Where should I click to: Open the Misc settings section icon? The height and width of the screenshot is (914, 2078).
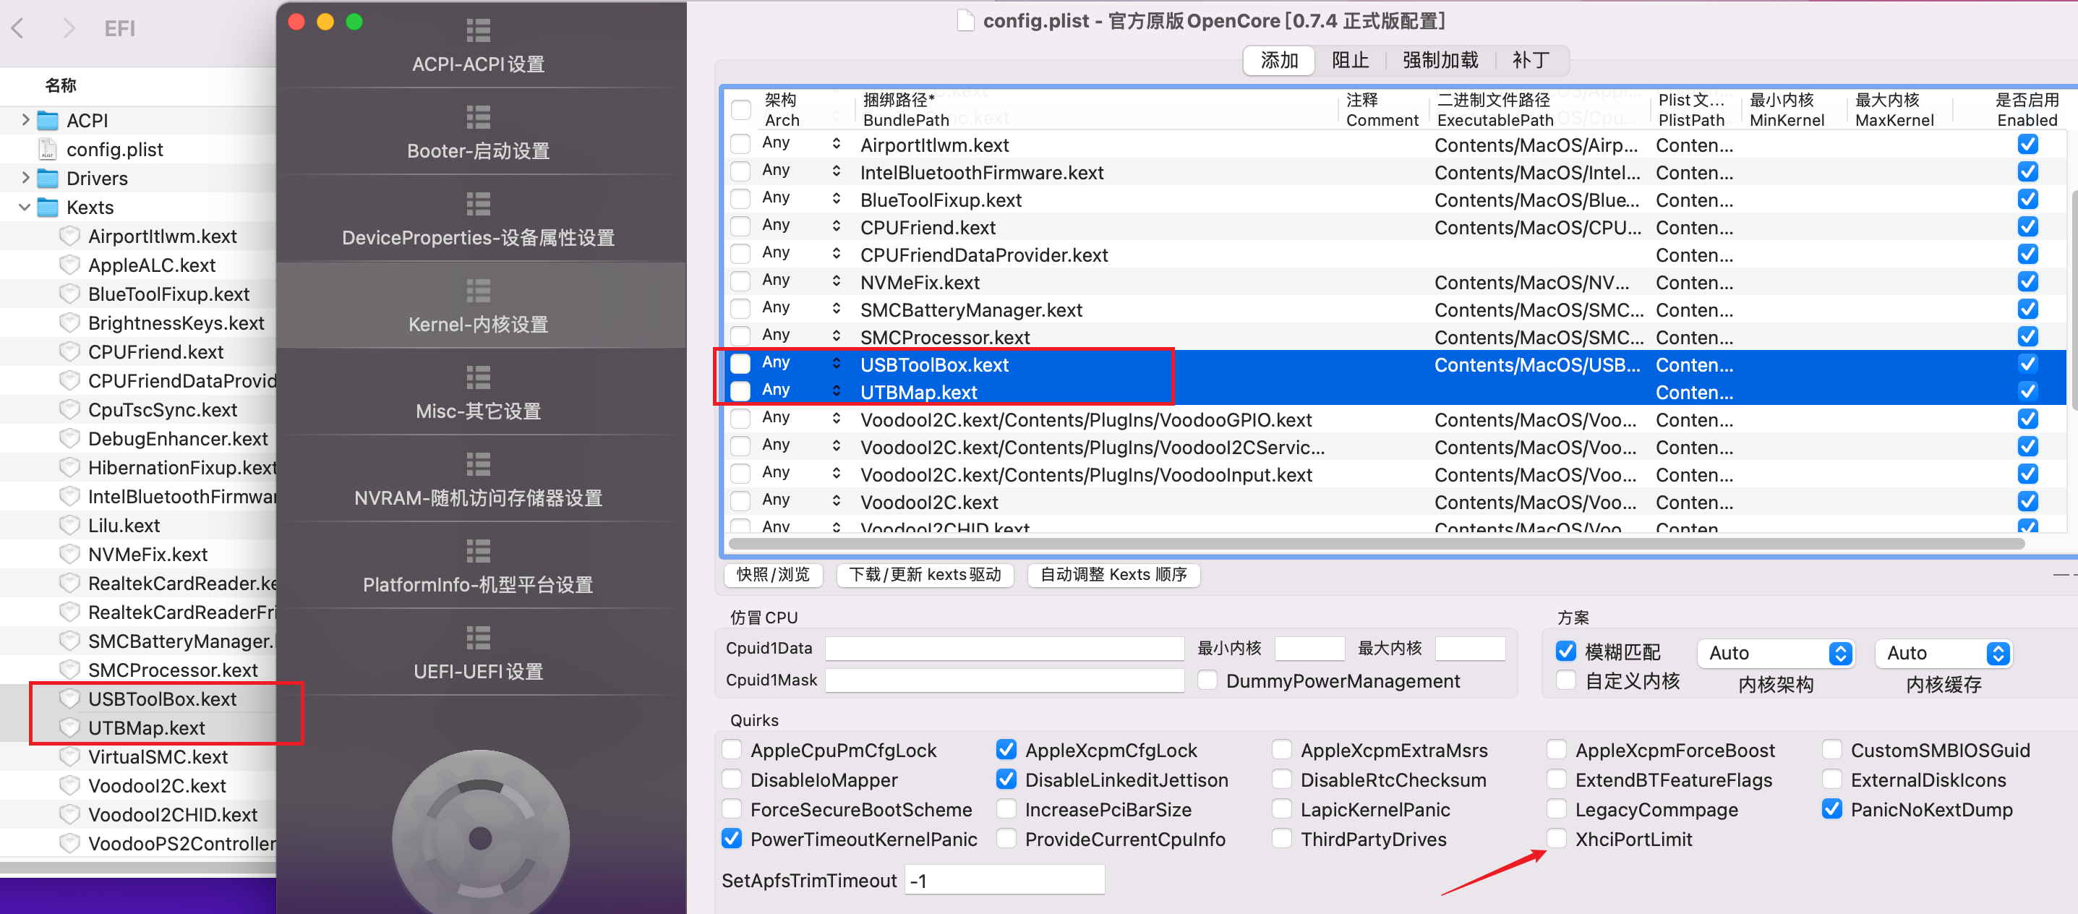[x=479, y=377]
